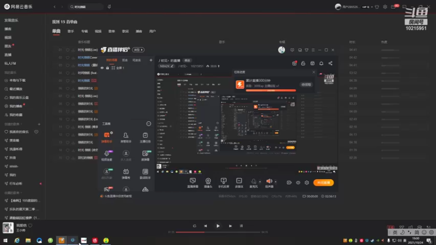The width and height of the screenshot is (436, 245).
Task: Like song row 01 with heart icon
Action: pyautogui.click(x=68, y=50)
